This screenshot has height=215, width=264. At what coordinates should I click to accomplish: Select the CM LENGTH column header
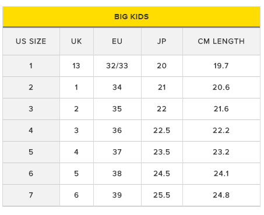[x=221, y=41]
